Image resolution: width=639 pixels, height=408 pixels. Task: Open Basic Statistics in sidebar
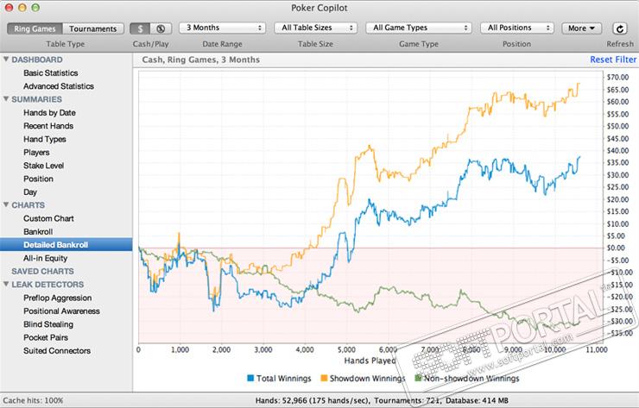pos(51,72)
